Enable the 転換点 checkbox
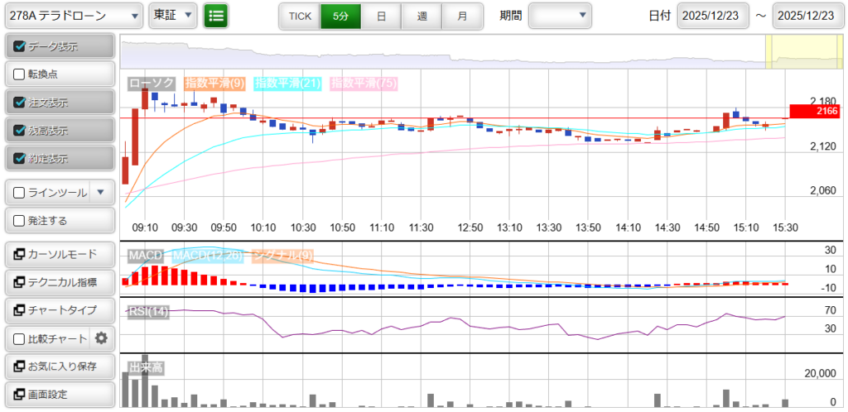Screen dimensions: 848x412 pyautogui.click(x=20, y=74)
